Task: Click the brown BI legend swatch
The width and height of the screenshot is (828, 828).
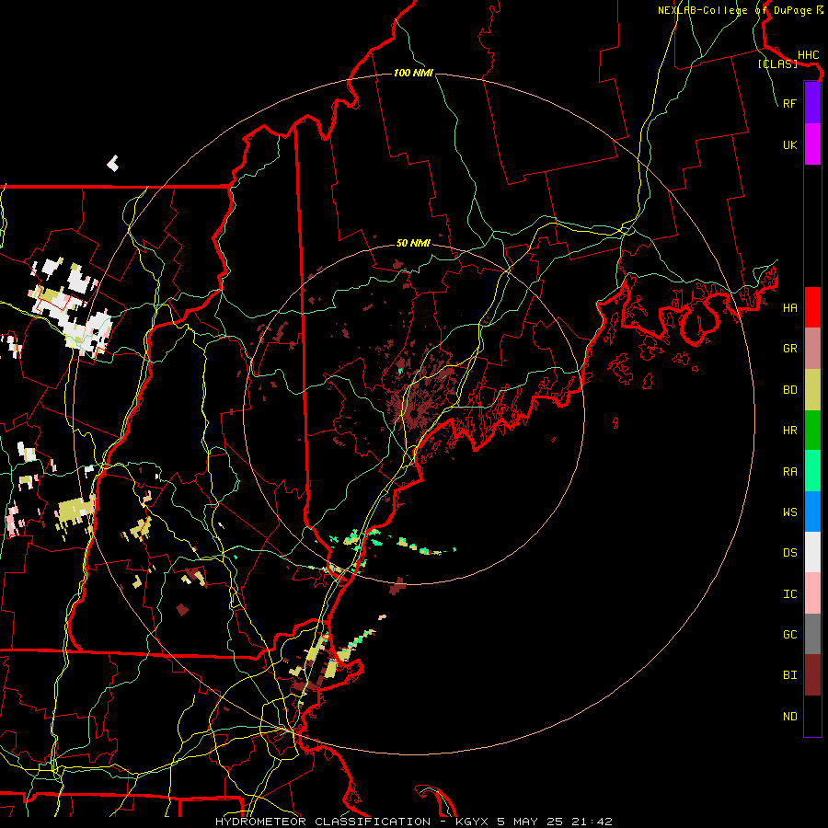Action: [812, 675]
